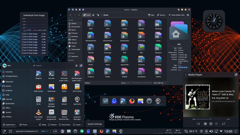
Task: Toggle Show Hidden Files in Dolphin
Action: pyautogui.click(x=177, y=15)
